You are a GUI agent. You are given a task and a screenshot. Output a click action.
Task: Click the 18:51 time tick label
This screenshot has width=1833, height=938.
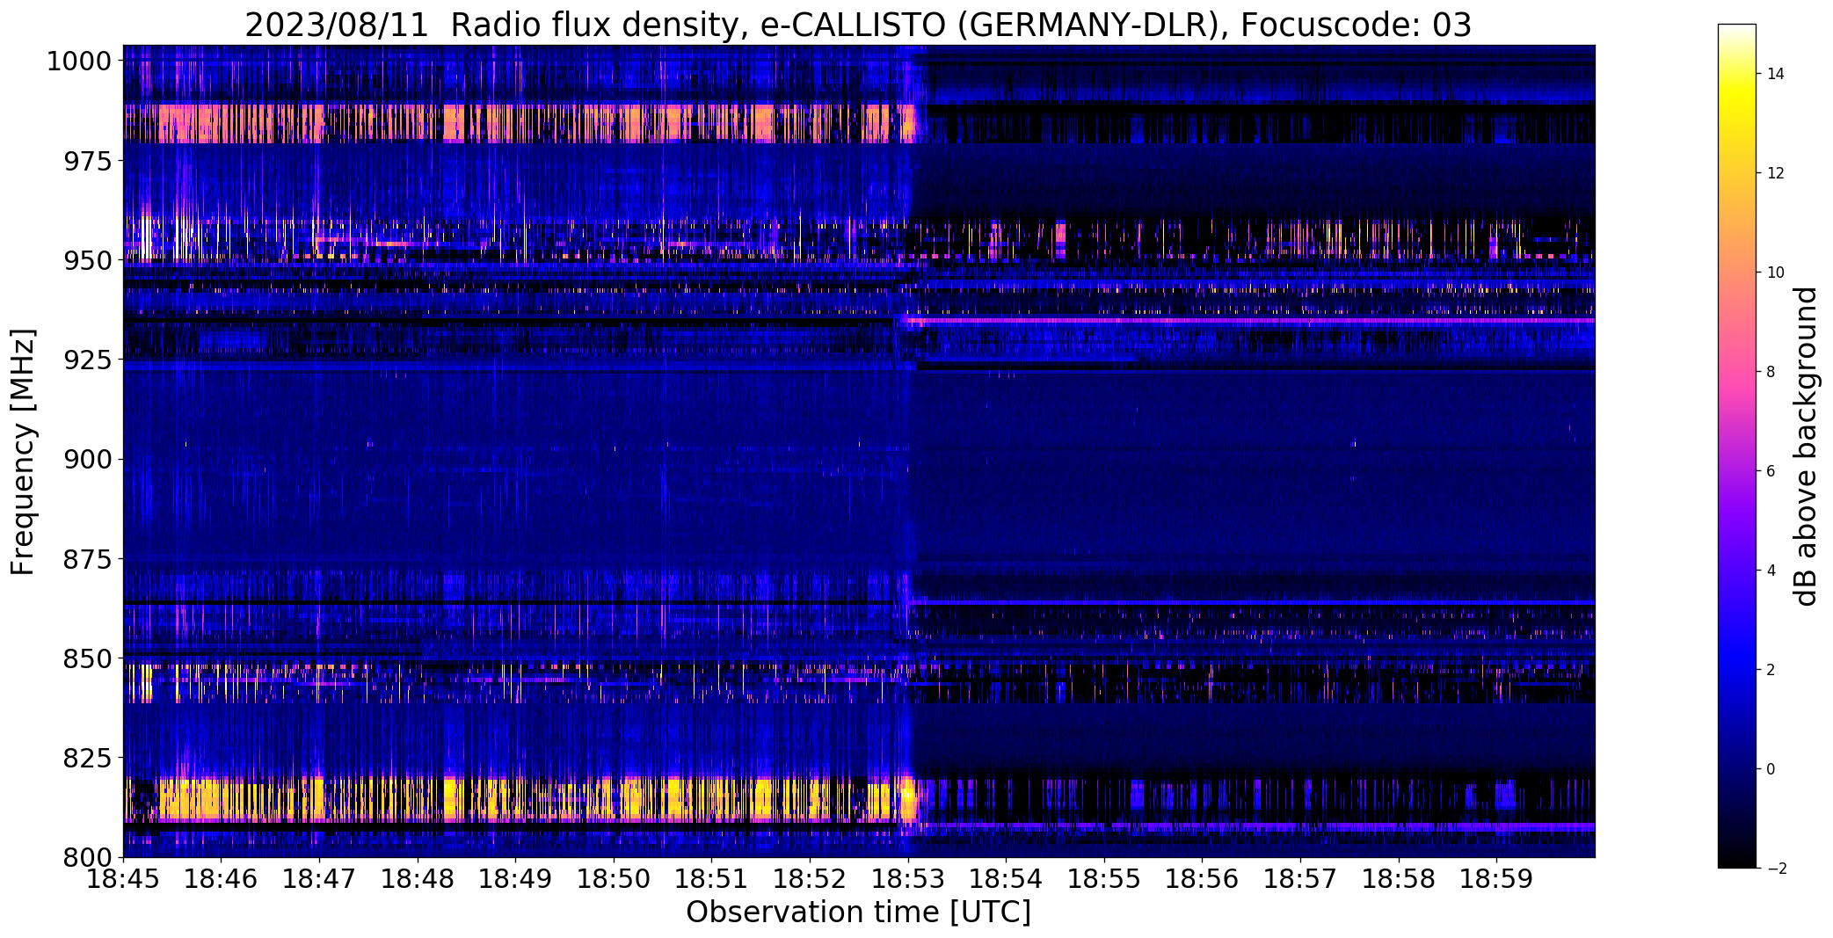tap(712, 879)
